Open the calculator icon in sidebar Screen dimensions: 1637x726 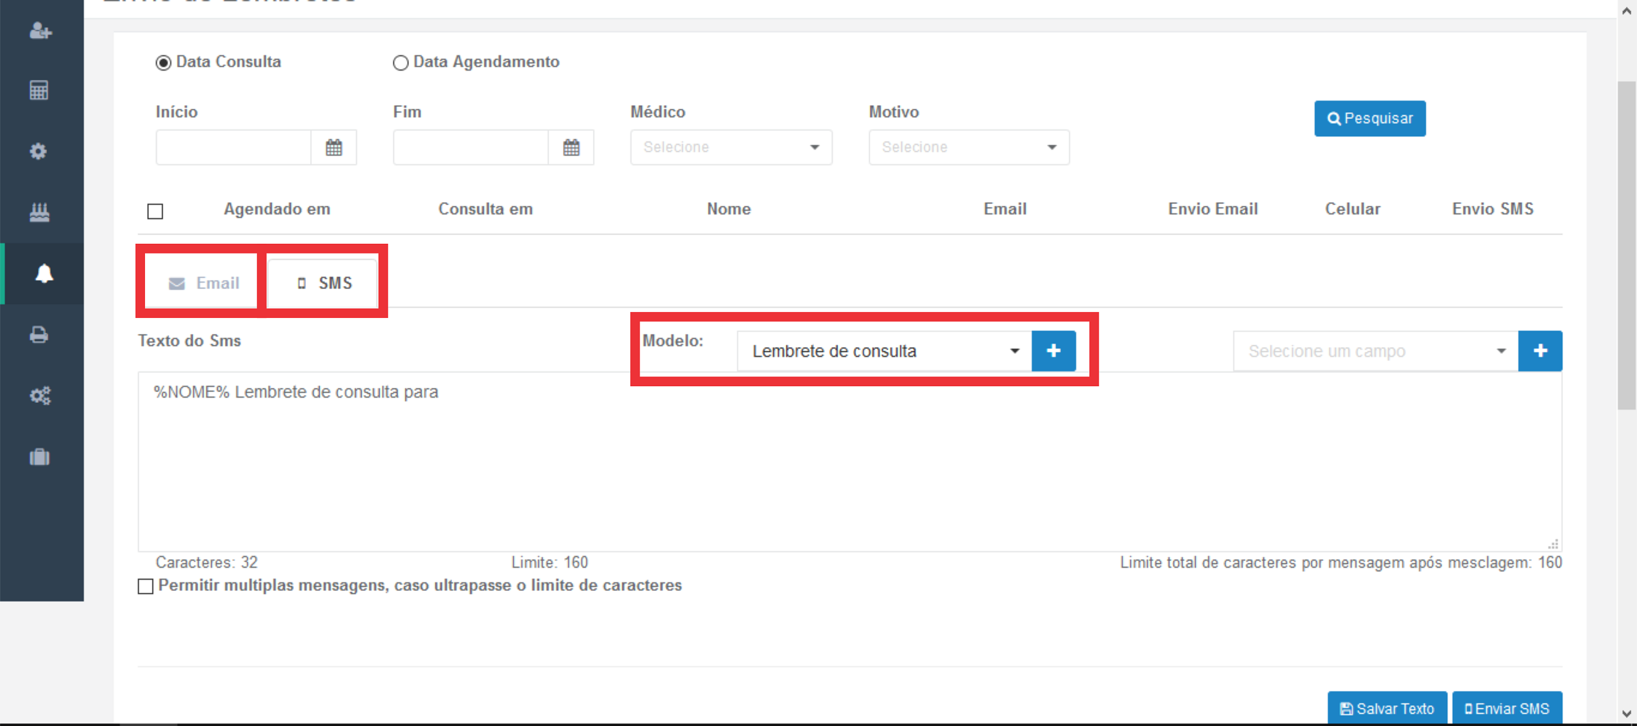39,90
